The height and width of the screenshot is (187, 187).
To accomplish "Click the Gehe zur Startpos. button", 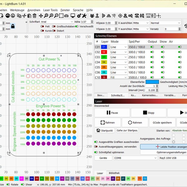I will [127, 130].
